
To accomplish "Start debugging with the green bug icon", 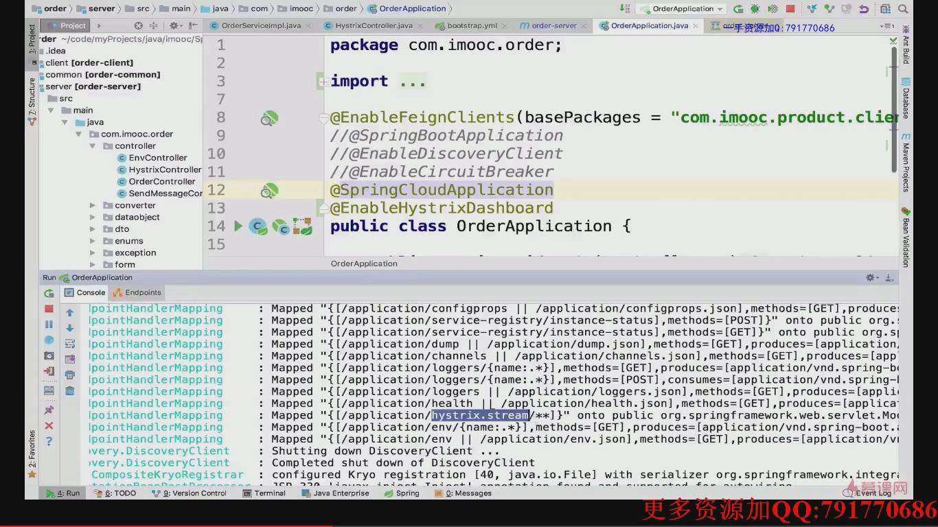I will pyautogui.click(x=755, y=9).
